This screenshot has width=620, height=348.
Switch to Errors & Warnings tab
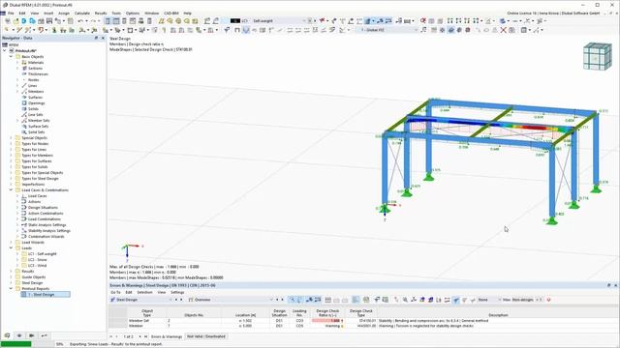pyautogui.click(x=167, y=336)
